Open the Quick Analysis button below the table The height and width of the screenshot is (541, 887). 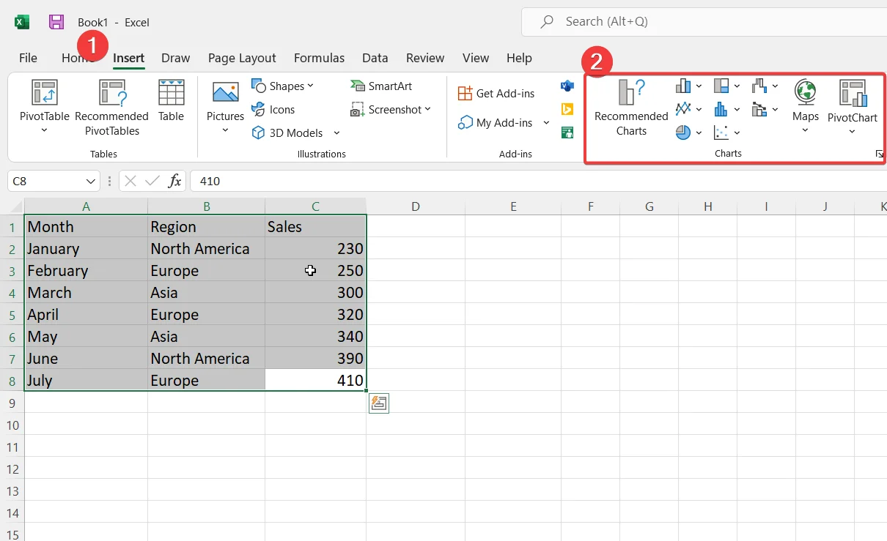[x=379, y=403]
